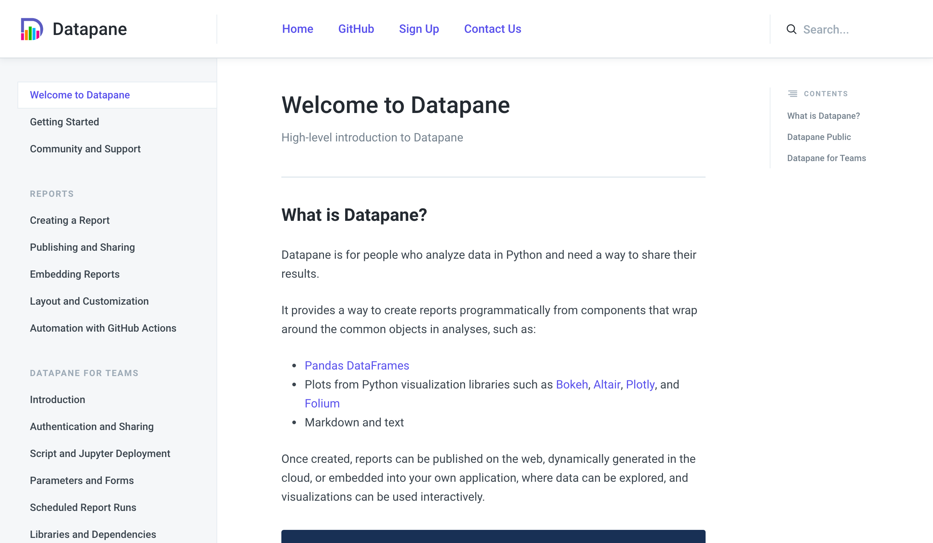Click the REPORTS sidebar section label

point(52,194)
